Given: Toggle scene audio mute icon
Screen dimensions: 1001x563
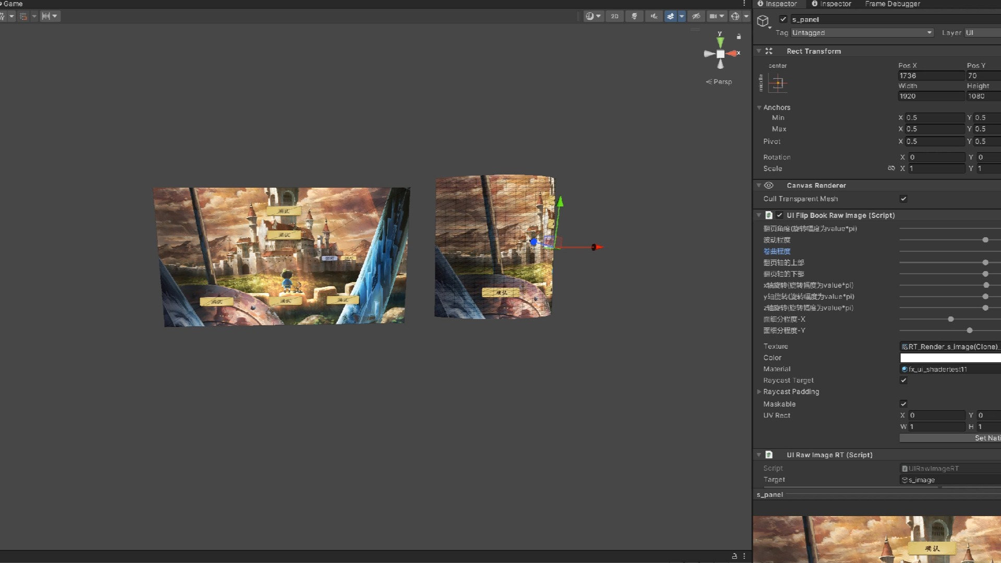Looking at the screenshot, I should (654, 16).
